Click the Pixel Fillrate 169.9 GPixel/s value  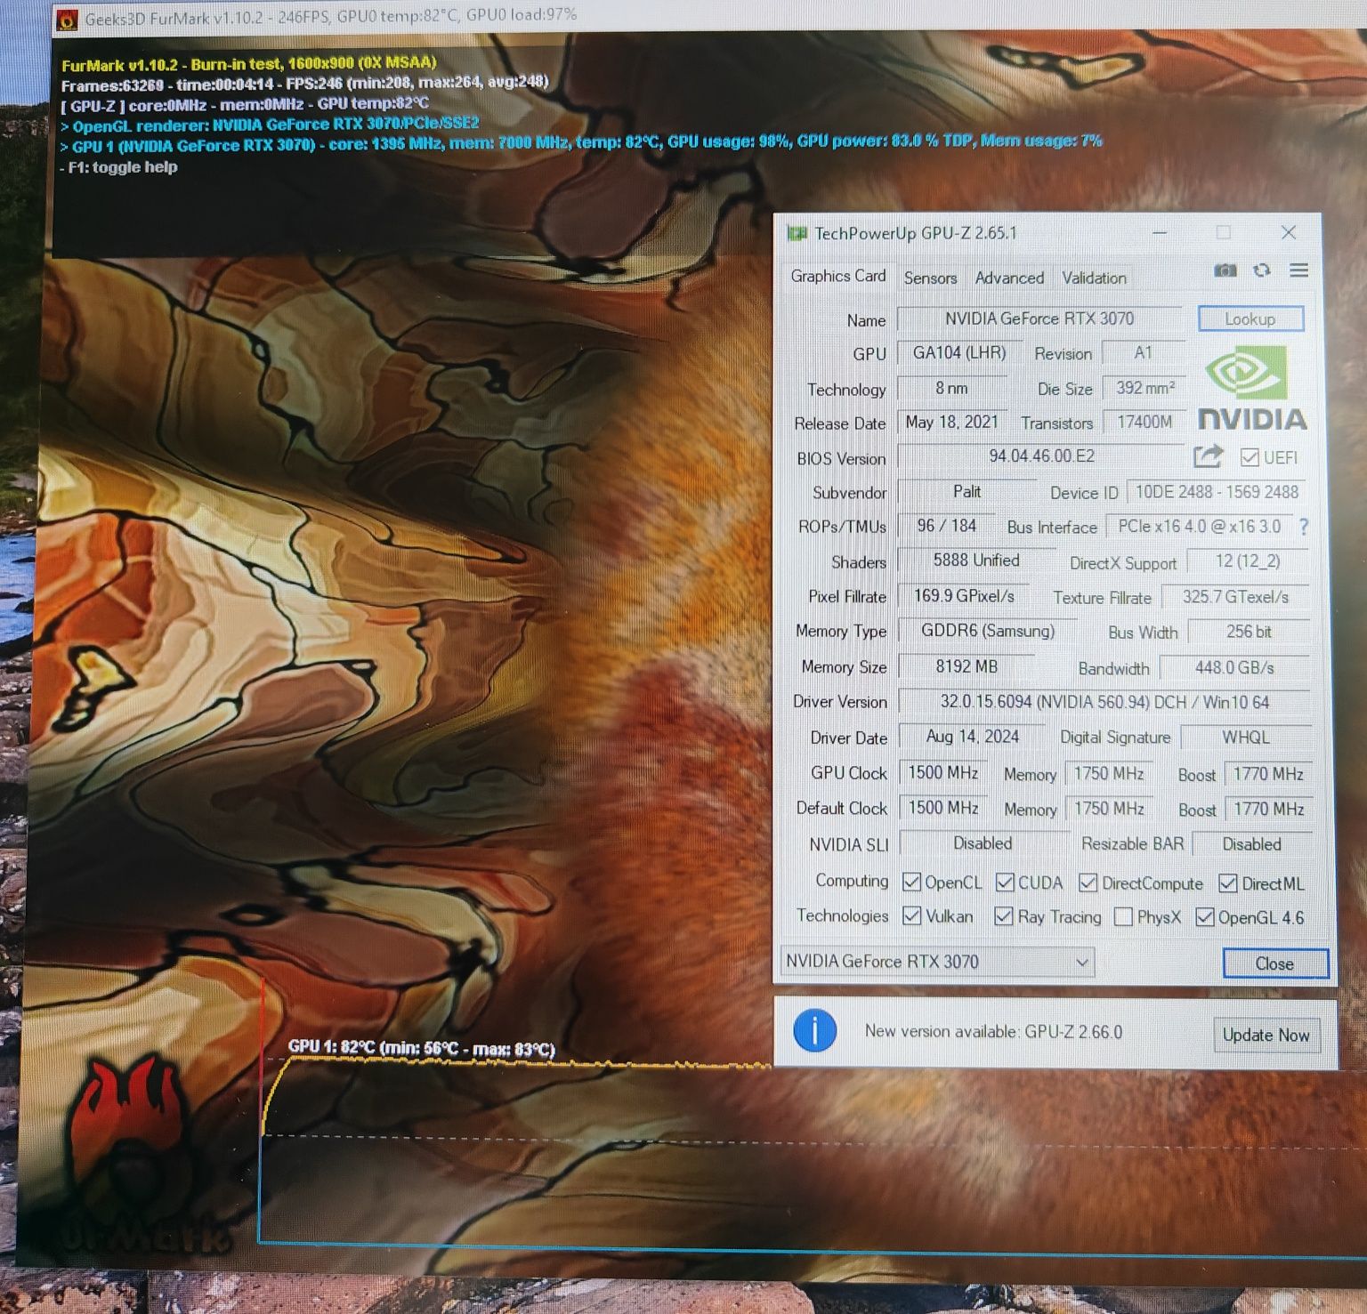pos(964,596)
